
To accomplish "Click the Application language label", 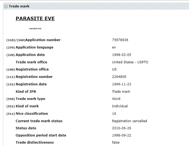I will click(x=35, y=47).
